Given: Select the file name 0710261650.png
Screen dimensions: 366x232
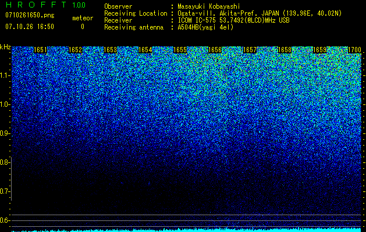Looking at the screenshot, I should coord(30,15).
